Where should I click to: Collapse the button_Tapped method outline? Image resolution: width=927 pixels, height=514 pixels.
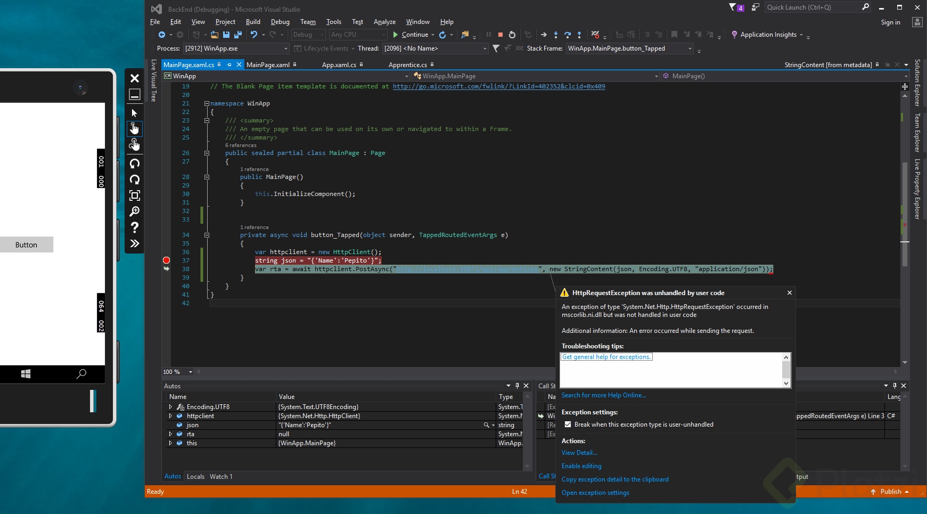tap(207, 235)
